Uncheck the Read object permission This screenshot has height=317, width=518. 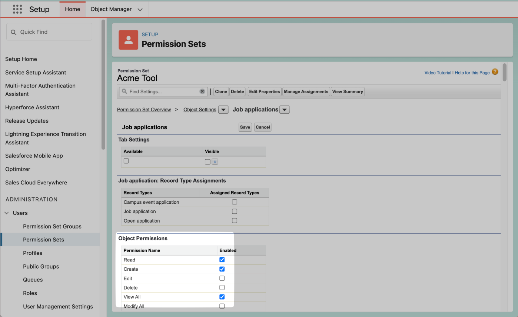click(x=222, y=260)
